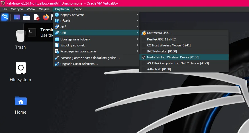Open the Plik menu

coord(5,9)
